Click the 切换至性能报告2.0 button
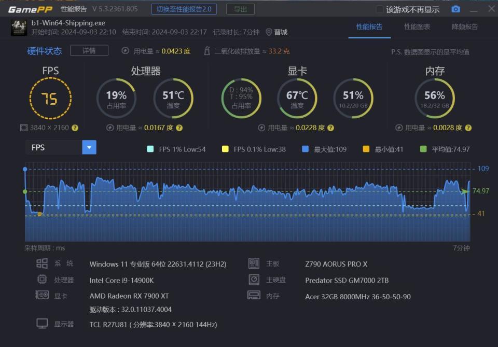Screen dimensions: 498x347 point(184,9)
